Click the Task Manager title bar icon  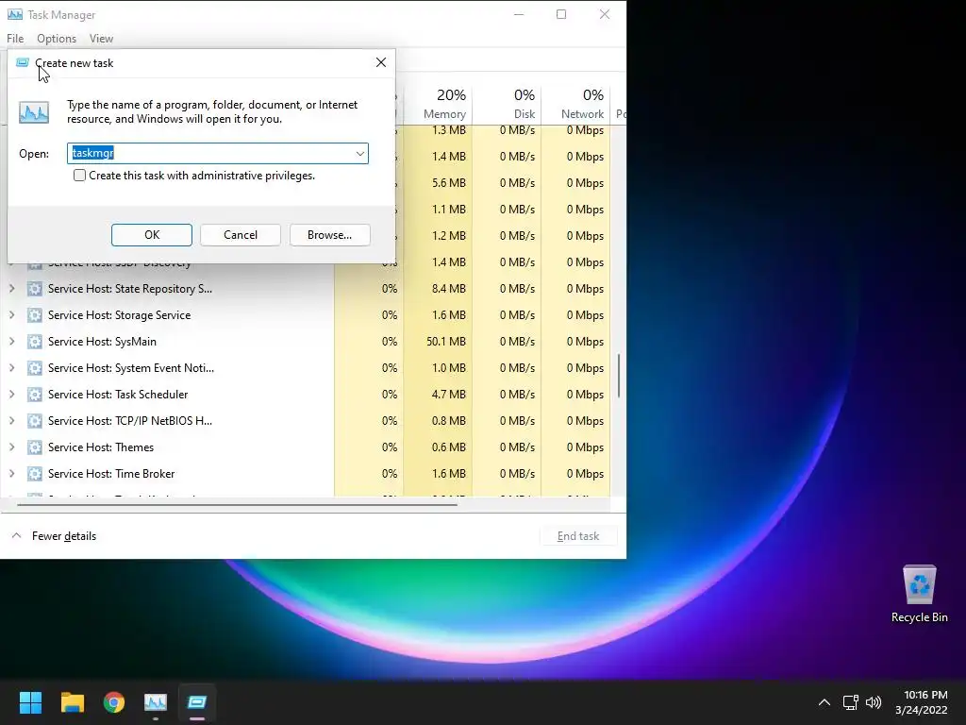(x=15, y=14)
